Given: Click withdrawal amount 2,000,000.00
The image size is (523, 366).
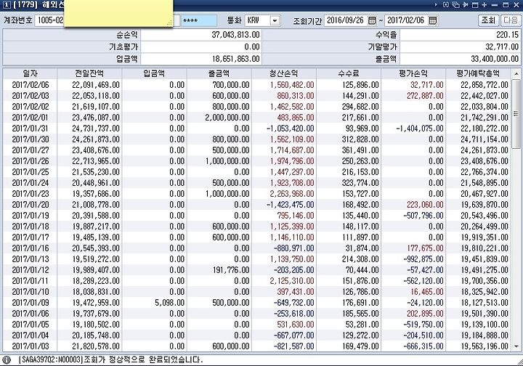Looking at the screenshot, I should (227, 118).
